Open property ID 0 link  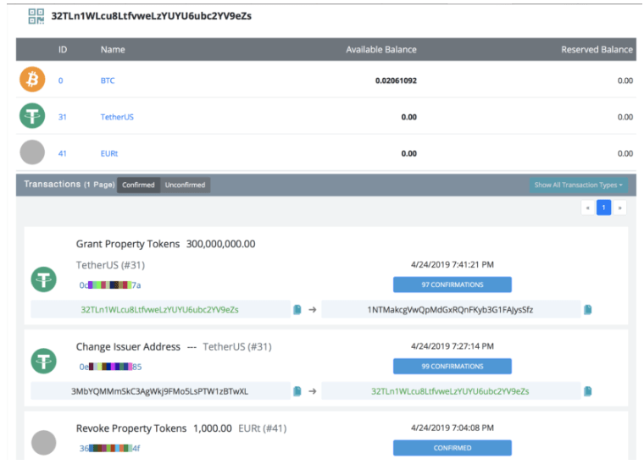[x=60, y=80]
